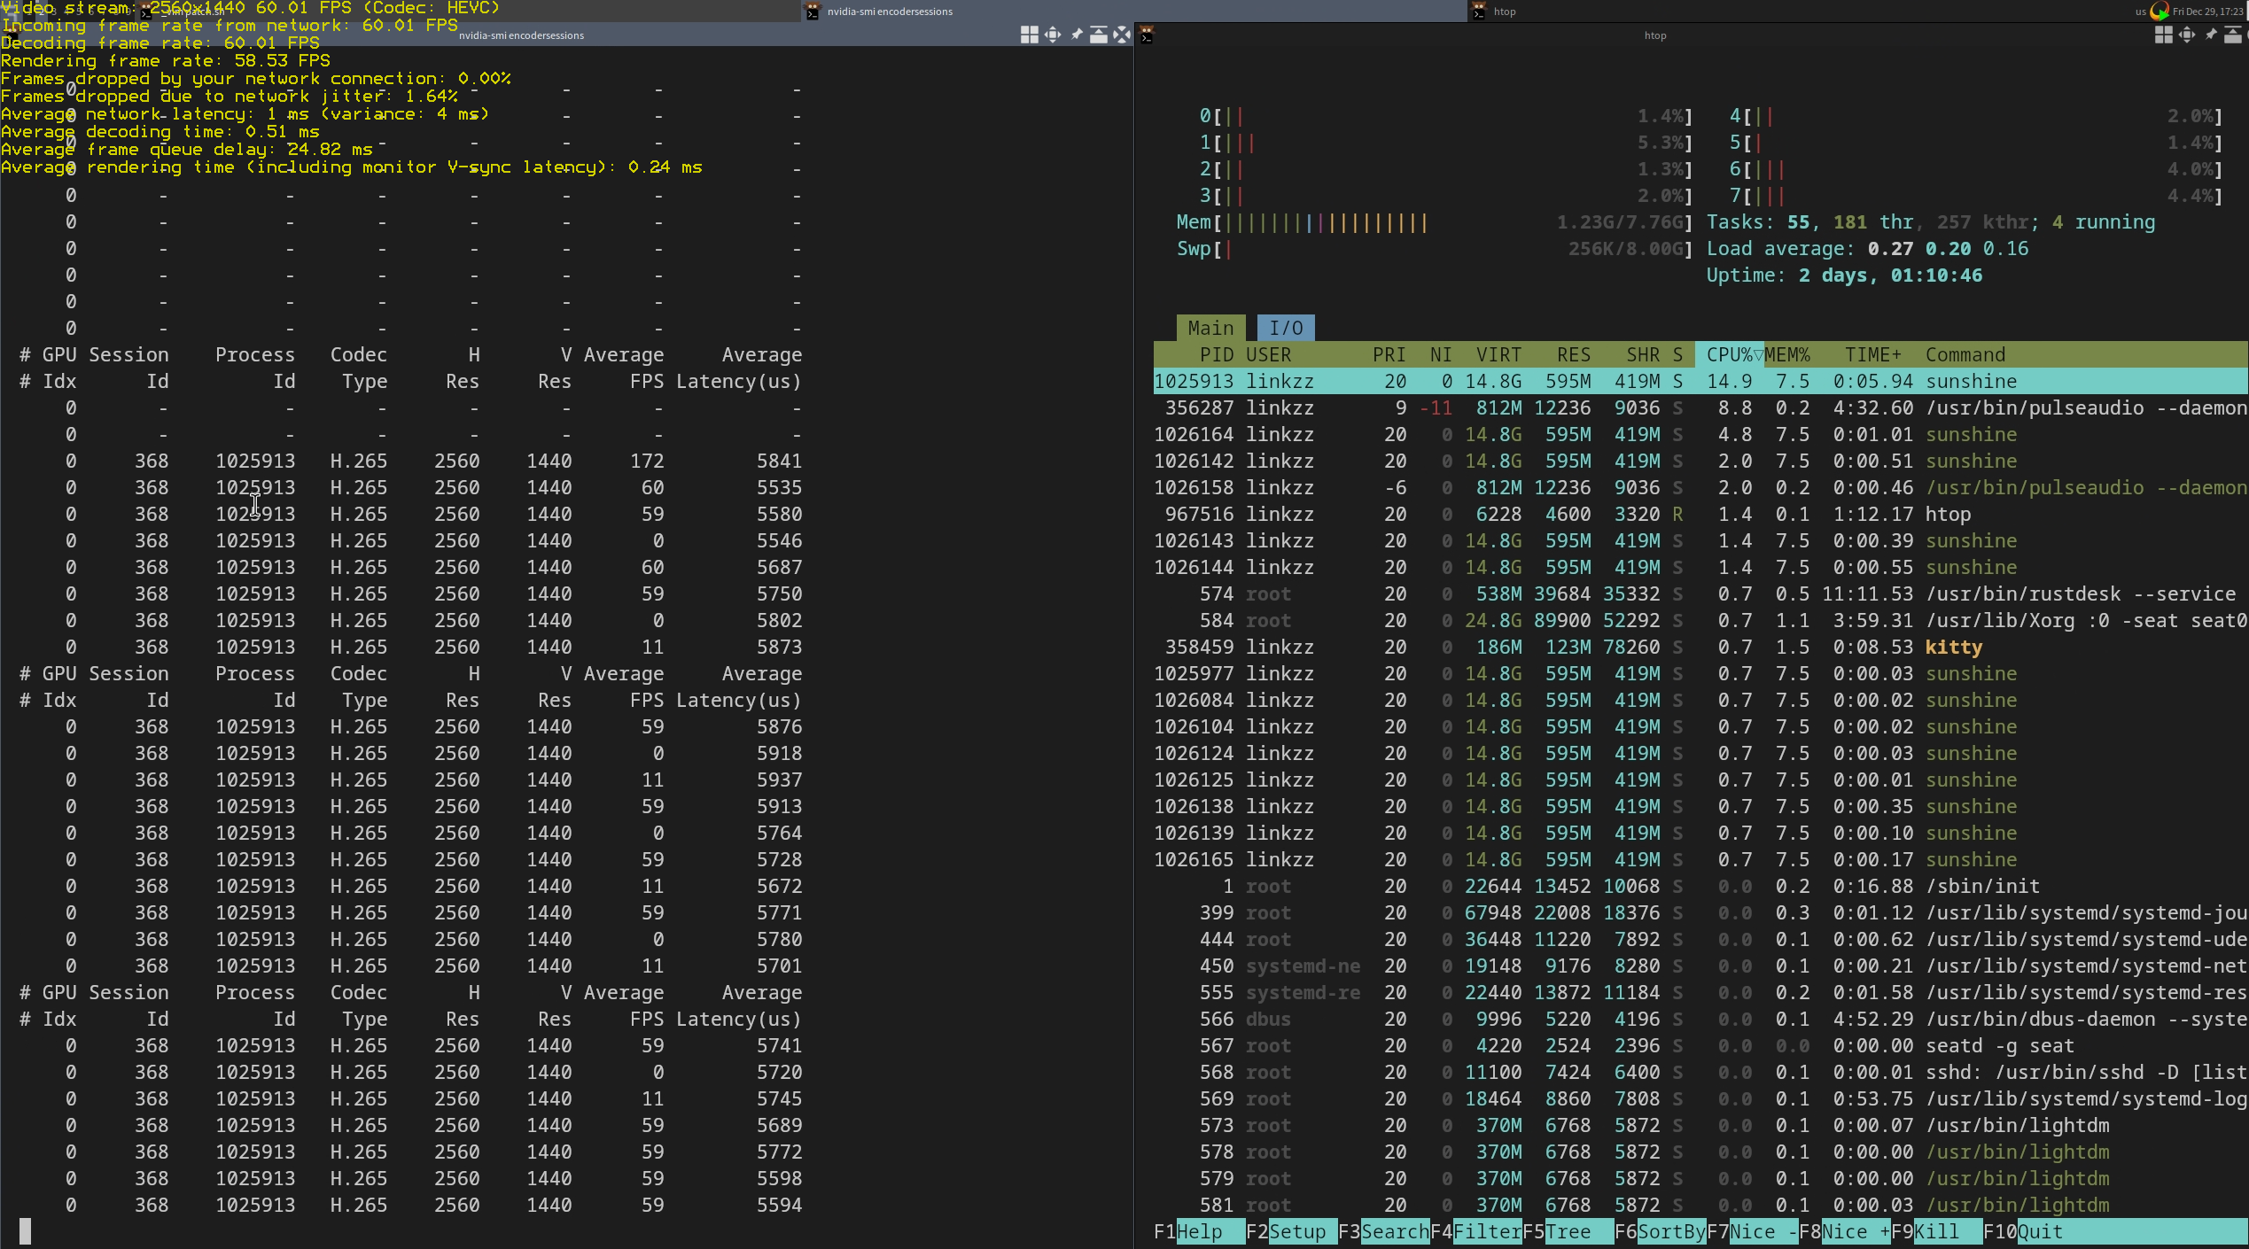Click the kitty icon of the htop taskbar entry
This screenshot has height=1249, width=2249.
[1478, 12]
